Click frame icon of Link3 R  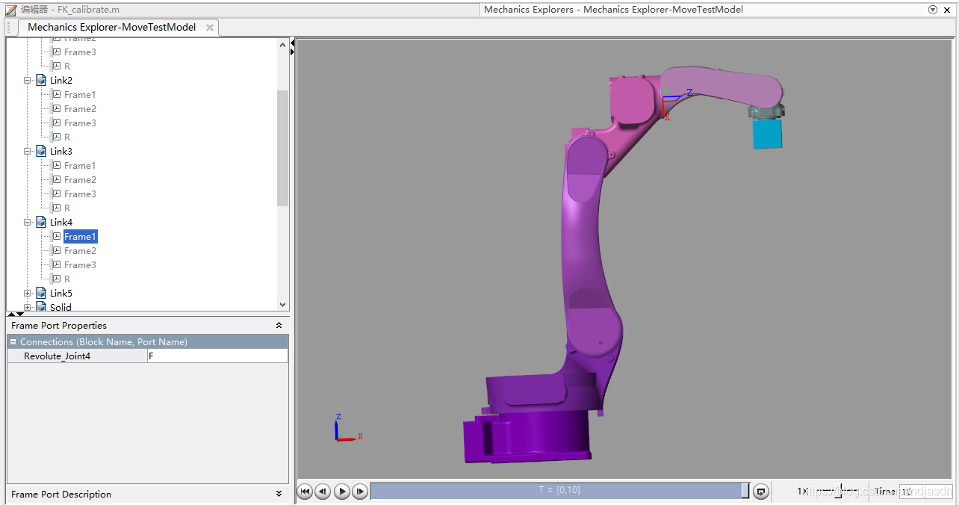tap(56, 208)
